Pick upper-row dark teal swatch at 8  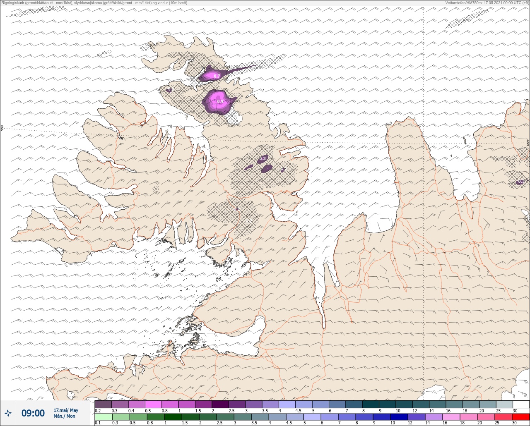[x=370, y=404]
